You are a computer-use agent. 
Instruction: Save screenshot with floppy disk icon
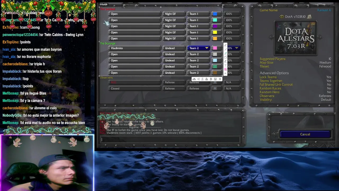click(x=215, y=79)
